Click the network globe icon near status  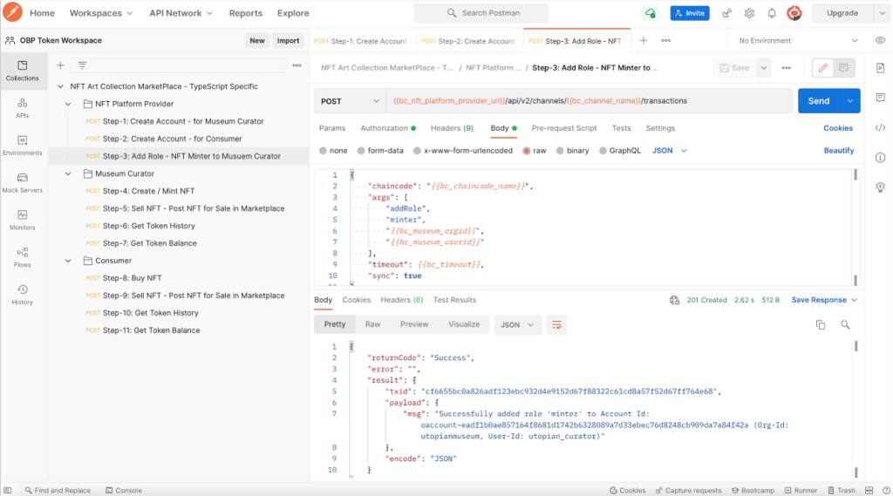[x=674, y=300]
